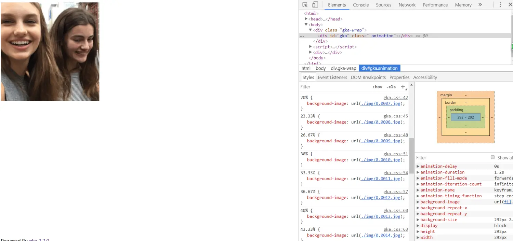The height and width of the screenshot is (241, 513).
Task: Expand background-image computed property
Action: coord(418,202)
